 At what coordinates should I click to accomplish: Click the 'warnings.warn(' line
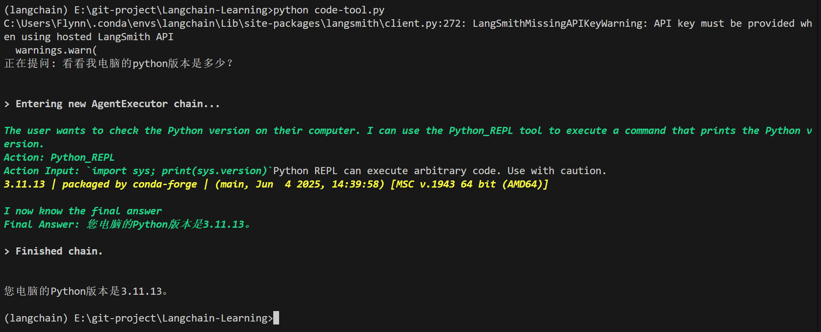click(56, 50)
